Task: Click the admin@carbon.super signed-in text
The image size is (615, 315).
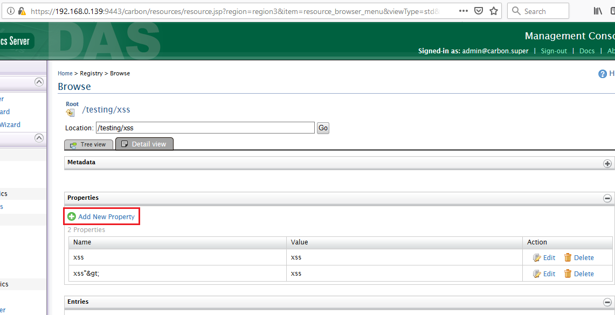Action: (x=495, y=51)
